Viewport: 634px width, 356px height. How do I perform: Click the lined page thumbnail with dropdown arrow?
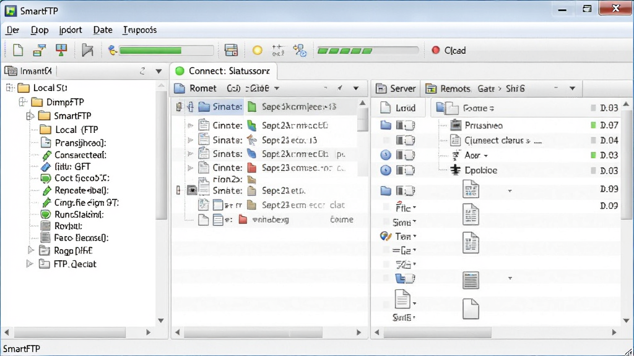click(x=471, y=280)
